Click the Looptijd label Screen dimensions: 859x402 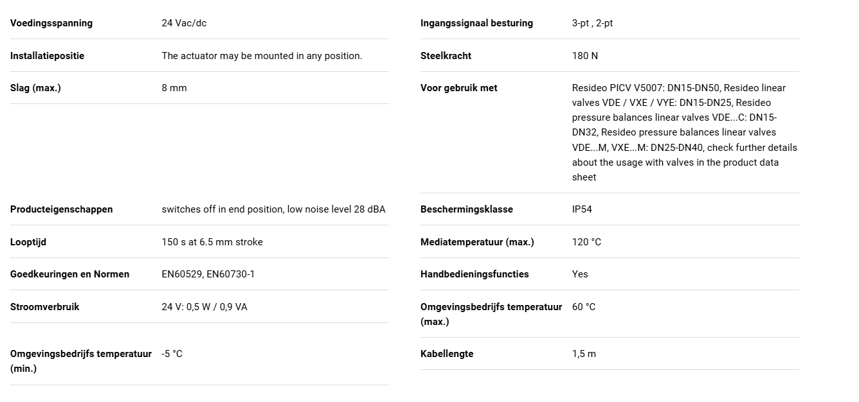(28, 242)
